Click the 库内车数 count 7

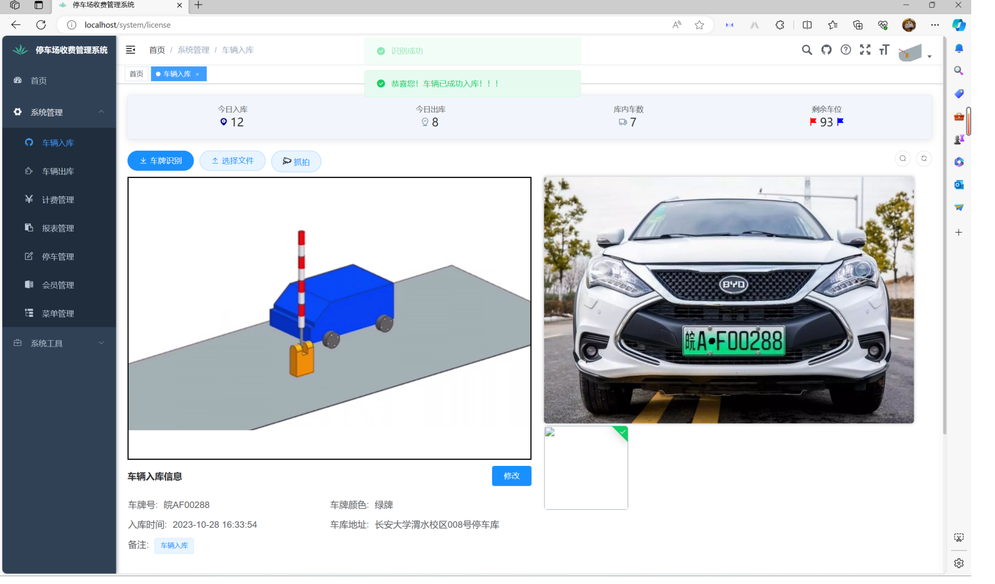point(633,122)
